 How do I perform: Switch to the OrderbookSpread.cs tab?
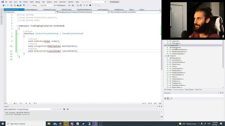click(31, 9)
